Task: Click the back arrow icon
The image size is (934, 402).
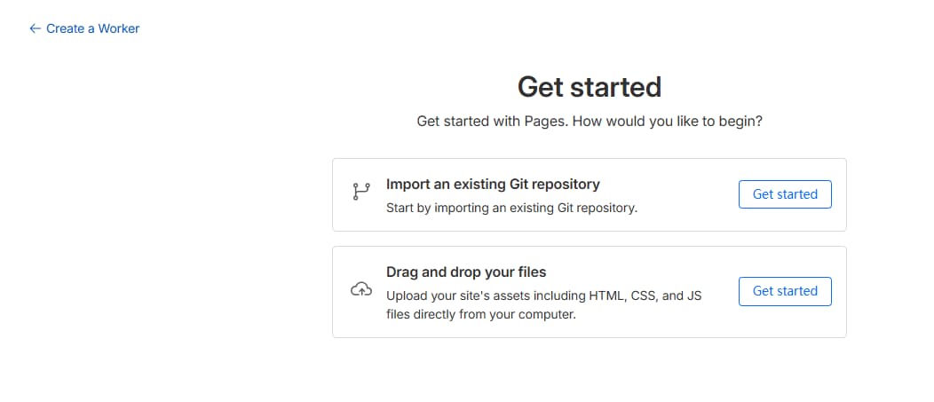Action: [x=36, y=28]
